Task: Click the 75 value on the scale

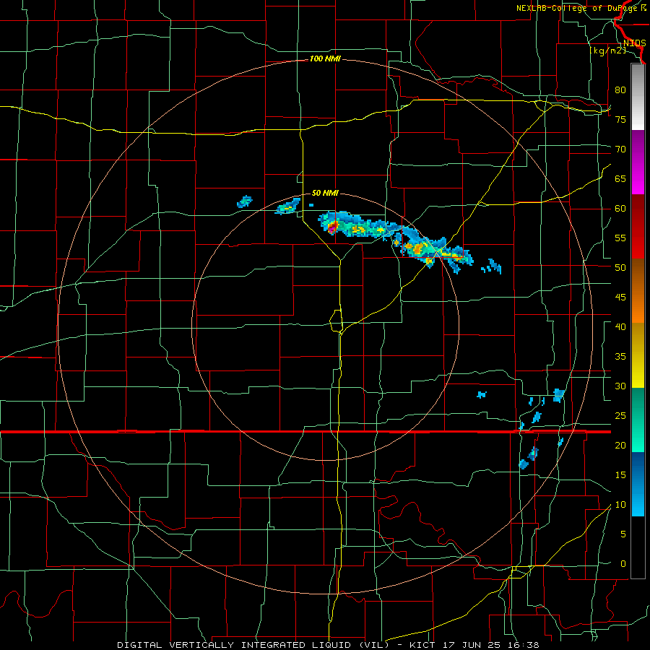Action: [x=620, y=119]
